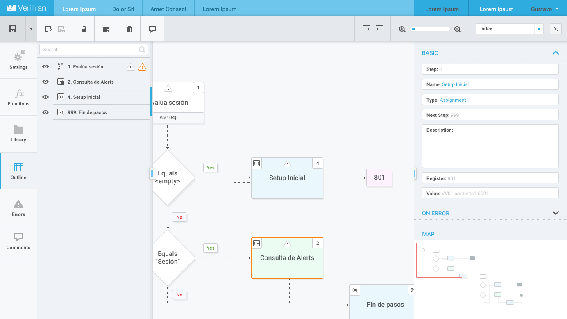Click the zoom level slider

coord(430,29)
